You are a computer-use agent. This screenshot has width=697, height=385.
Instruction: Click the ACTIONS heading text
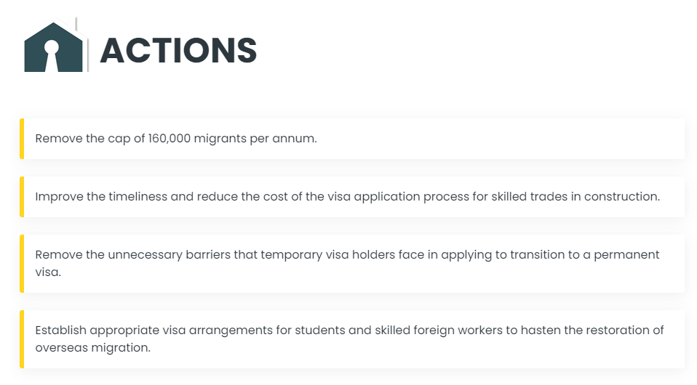(178, 50)
